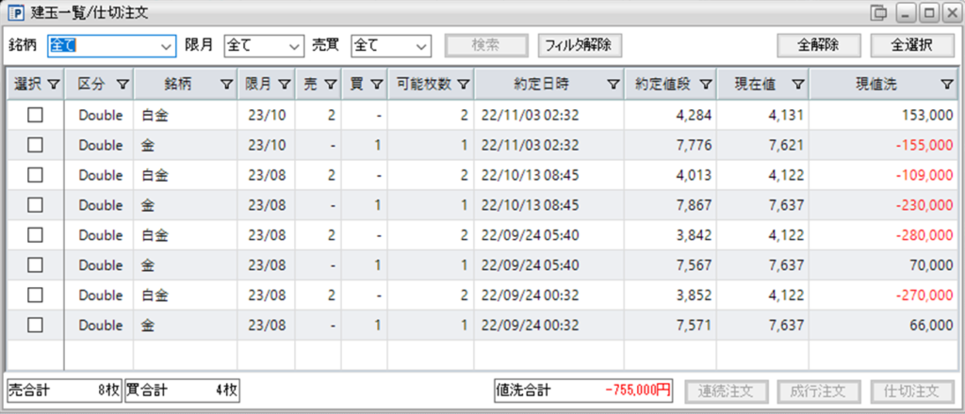Click the 仕切注文 button

(912, 391)
